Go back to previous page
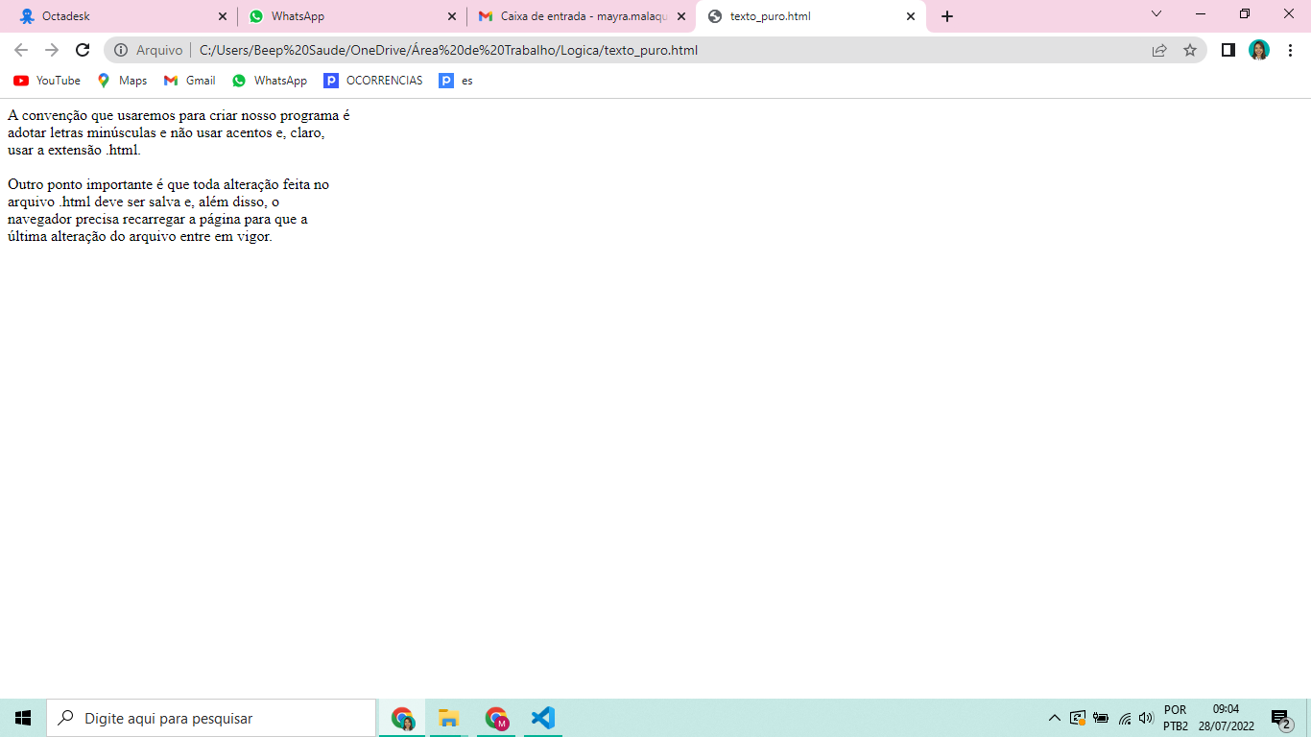1311x737 pixels. pyautogui.click(x=21, y=50)
